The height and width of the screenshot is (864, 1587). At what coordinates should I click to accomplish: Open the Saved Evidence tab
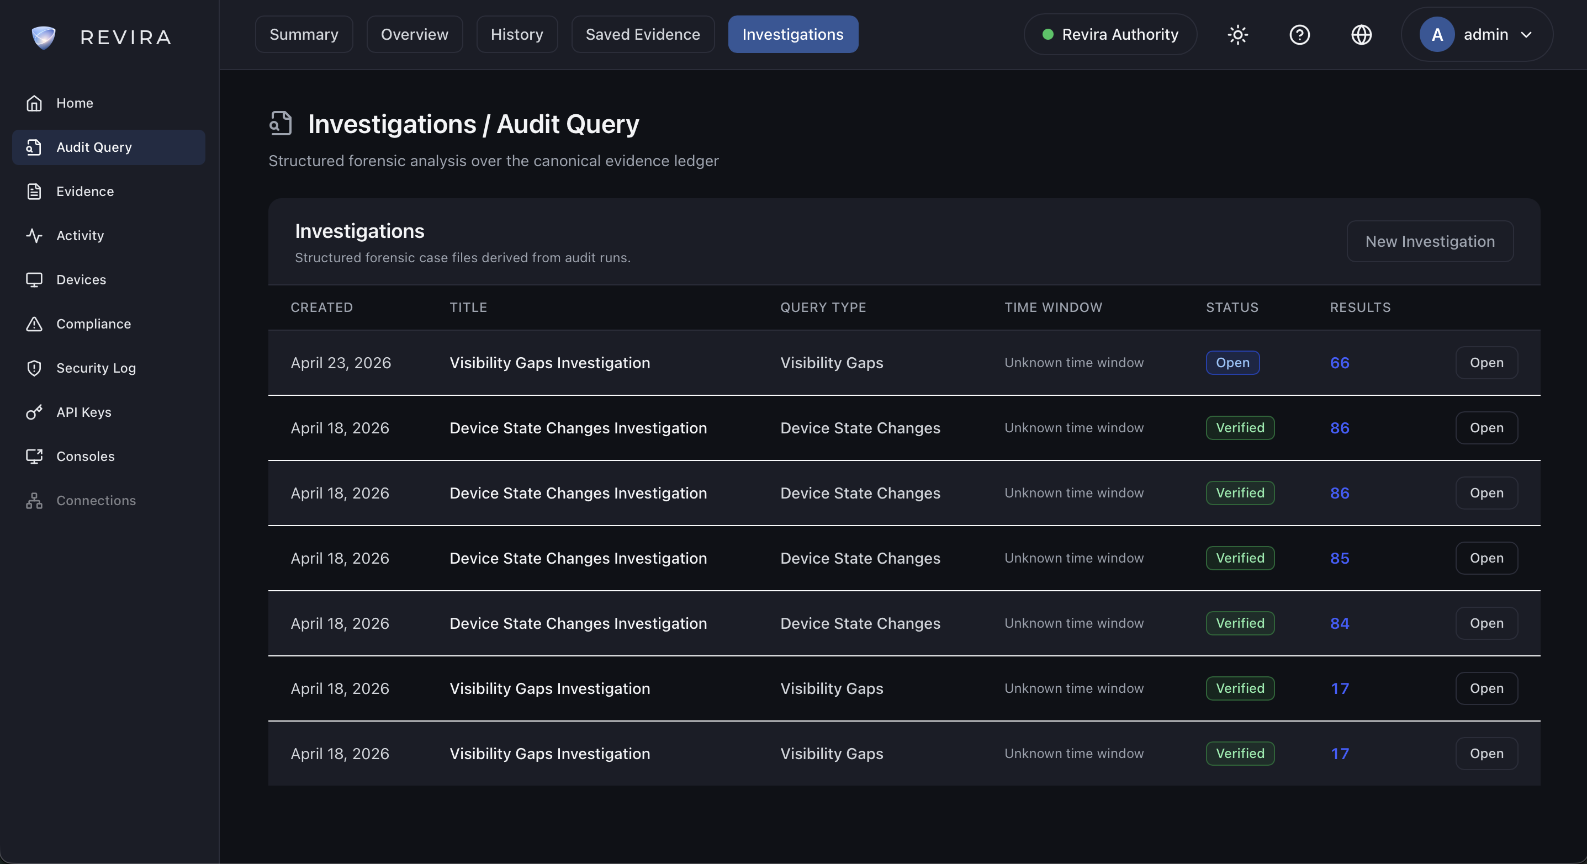(x=643, y=34)
